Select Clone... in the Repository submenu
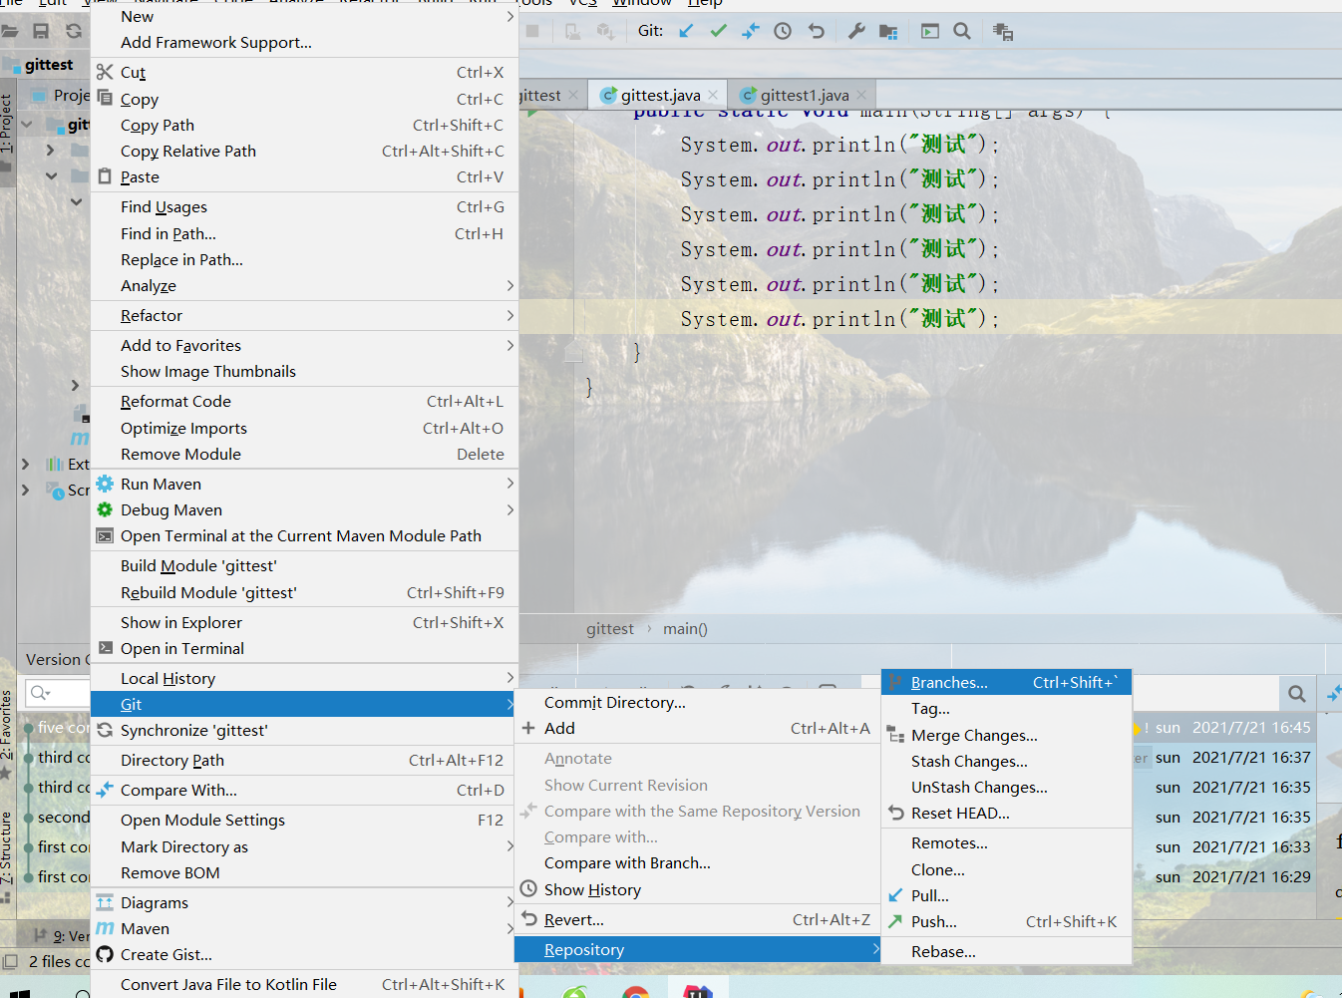Viewport: 1342px width, 998px height. pyautogui.click(x=1007, y=869)
